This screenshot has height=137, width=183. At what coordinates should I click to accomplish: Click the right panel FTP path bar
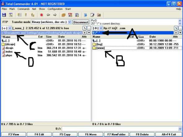point(133,33)
